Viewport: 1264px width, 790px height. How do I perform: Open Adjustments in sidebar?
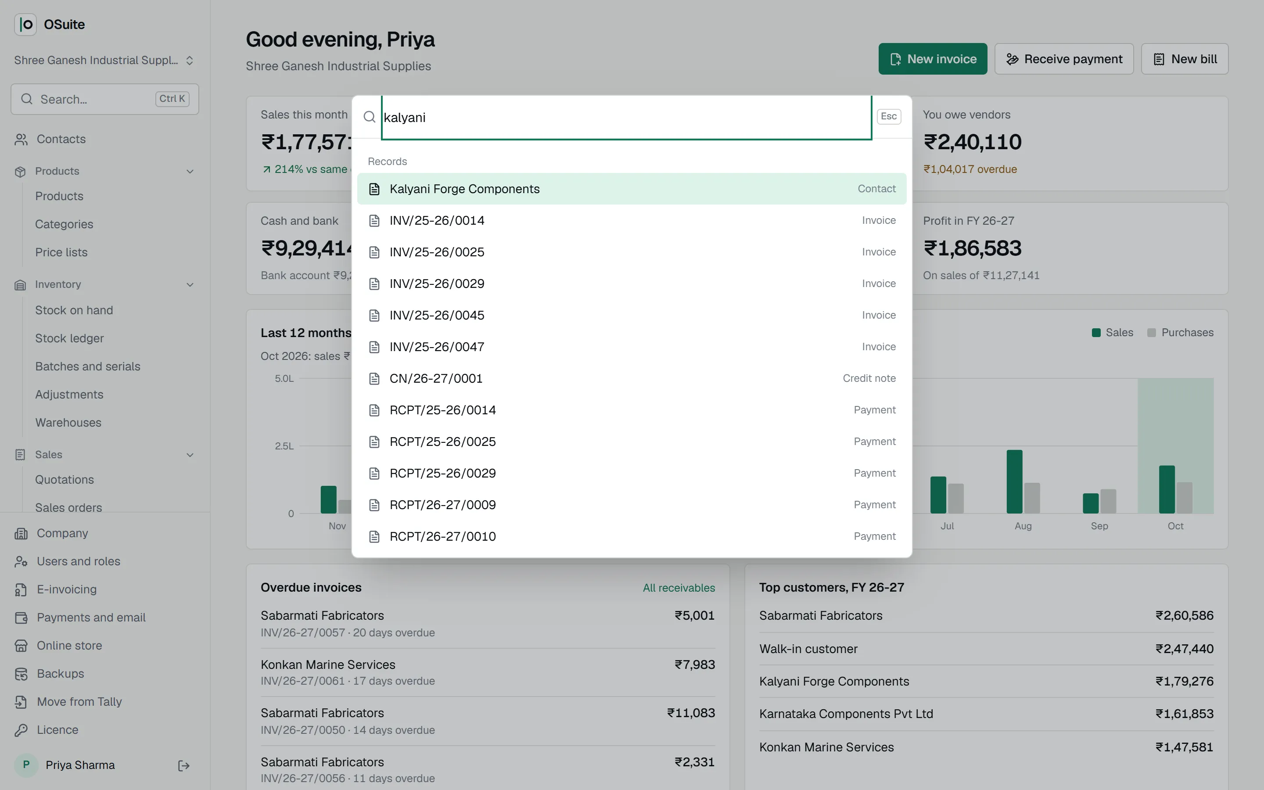pos(69,395)
